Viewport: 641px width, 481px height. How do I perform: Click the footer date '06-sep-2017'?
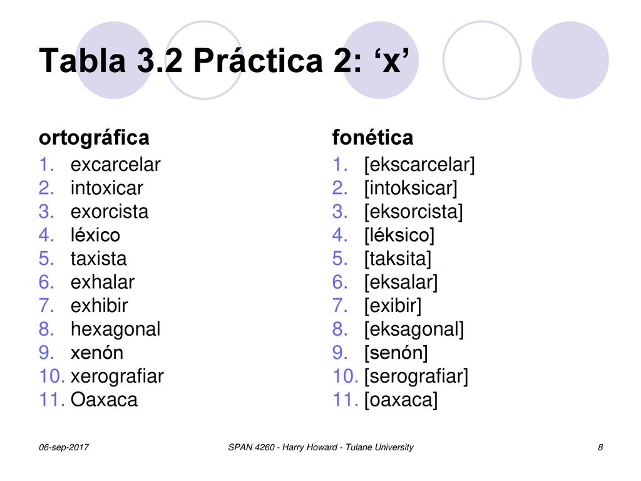64,447
